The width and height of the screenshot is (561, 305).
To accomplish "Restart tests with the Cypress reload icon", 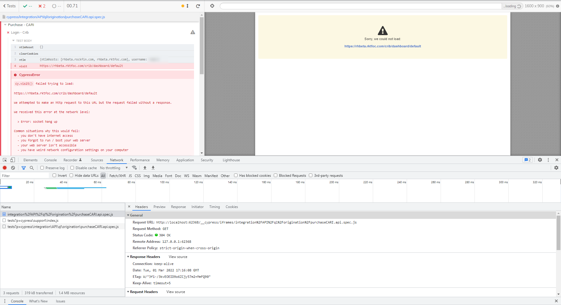I will point(198,6).
